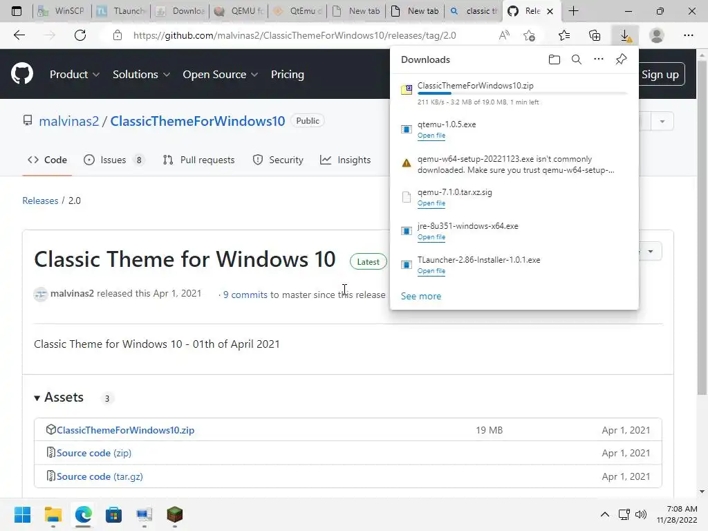This screenshot has height=531, width=708.
Task: Open the Edge Settings and more menu
Action: 688,35
